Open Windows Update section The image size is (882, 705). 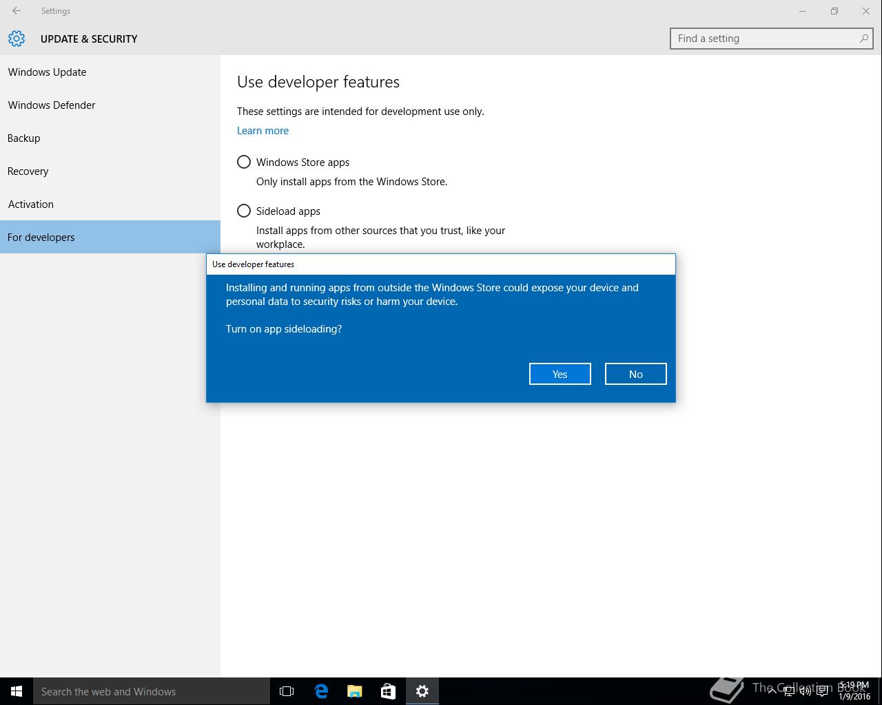click(110, 72)
